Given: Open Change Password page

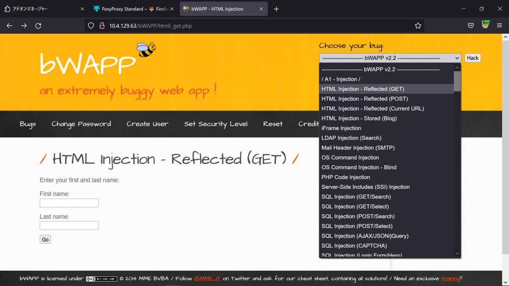Looking at the screenshot, I should [81, 124].
